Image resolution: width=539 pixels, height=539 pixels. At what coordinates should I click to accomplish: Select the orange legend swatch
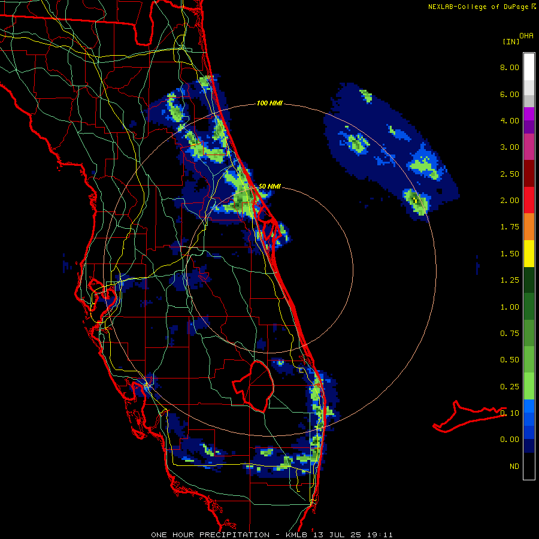(529, 227)
